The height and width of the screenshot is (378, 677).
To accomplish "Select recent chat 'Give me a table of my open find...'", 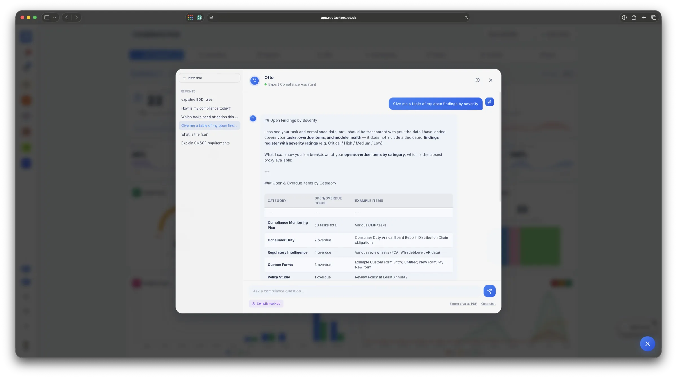I will pyautogui.click(x=209, y=126).
